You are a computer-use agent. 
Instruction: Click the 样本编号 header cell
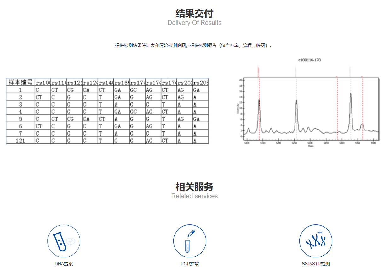(20, 83)
